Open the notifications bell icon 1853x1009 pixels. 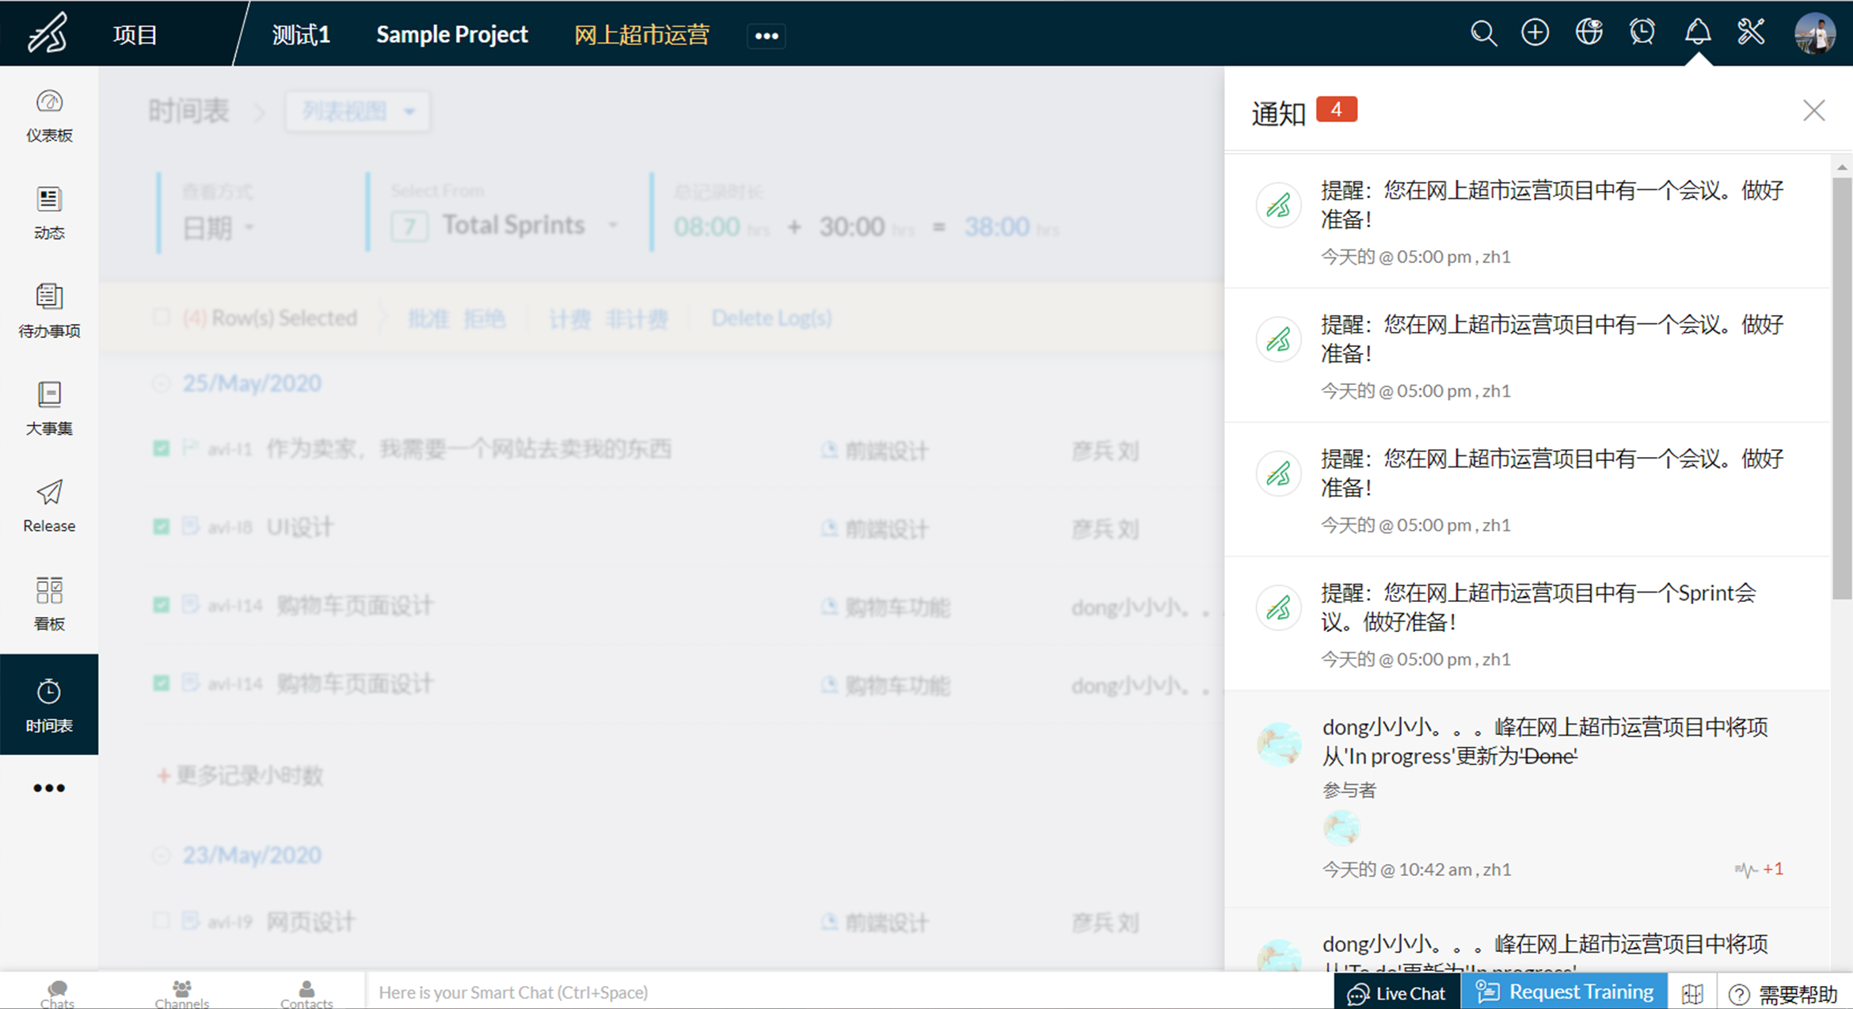[1697, 33]
